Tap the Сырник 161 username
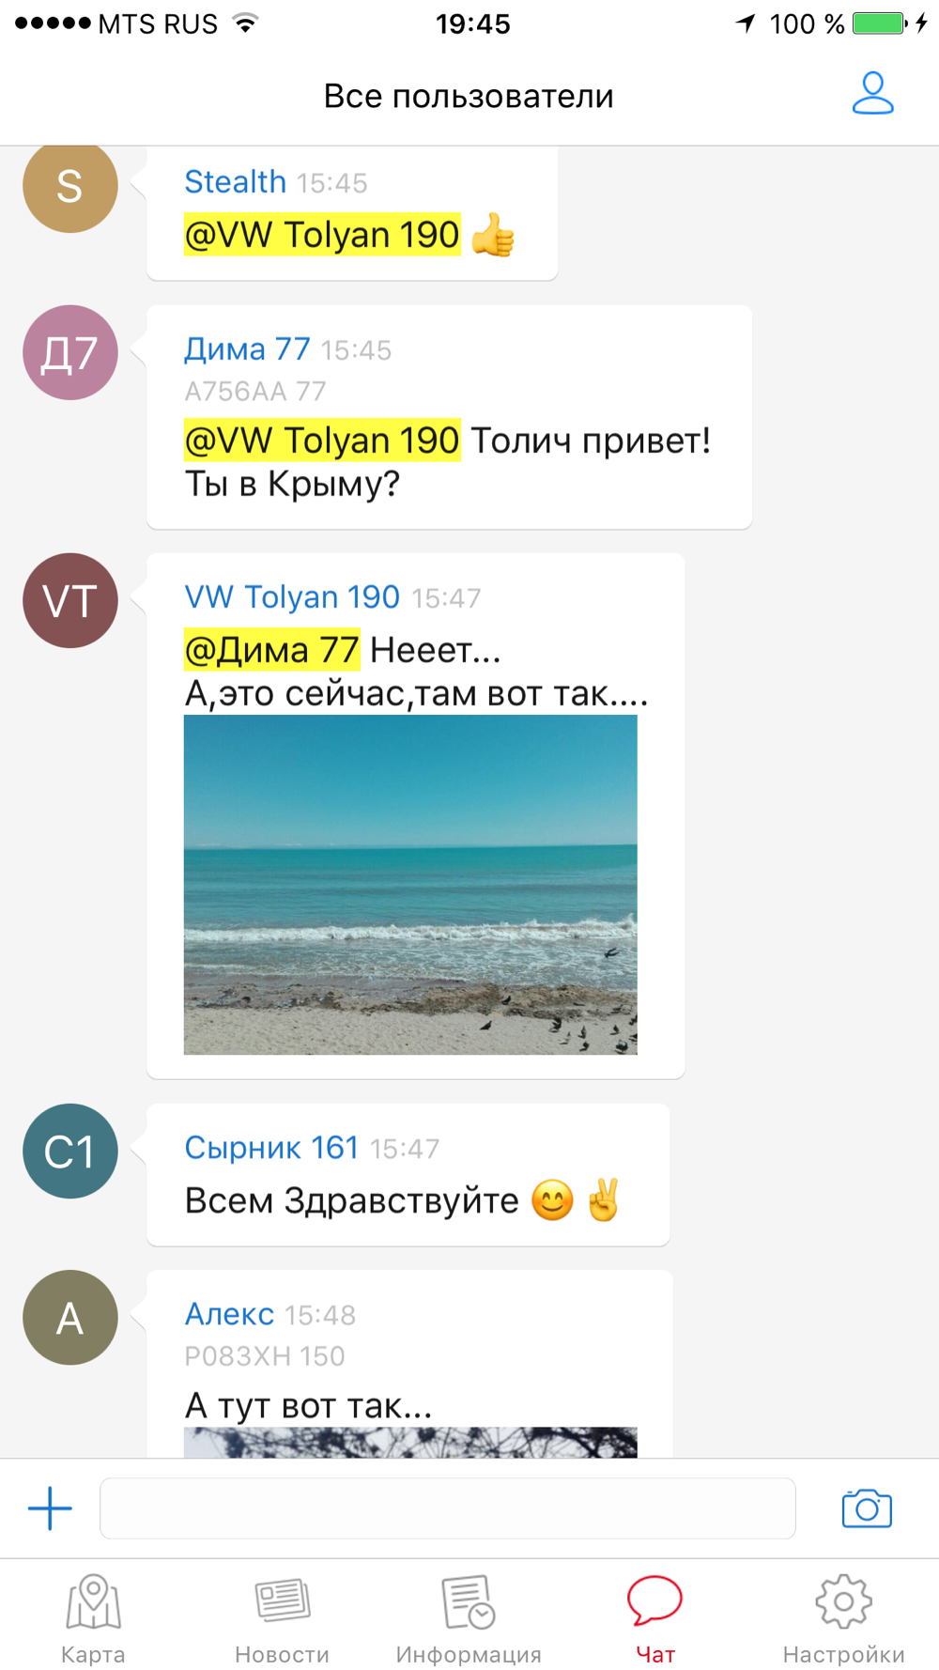Image resolution: width=939 pixels, height=1670 pixels. 271,1147
